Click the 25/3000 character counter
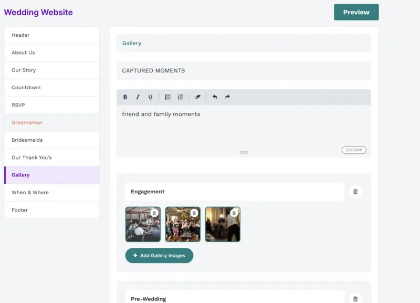This screenshot has height=303, width=420. click(x=354, y=150)
